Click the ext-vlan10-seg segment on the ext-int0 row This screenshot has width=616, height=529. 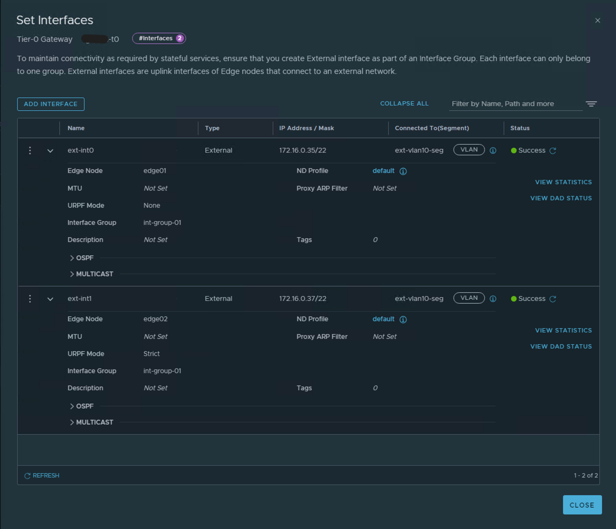pyautogui.click(x=419, y=150)
